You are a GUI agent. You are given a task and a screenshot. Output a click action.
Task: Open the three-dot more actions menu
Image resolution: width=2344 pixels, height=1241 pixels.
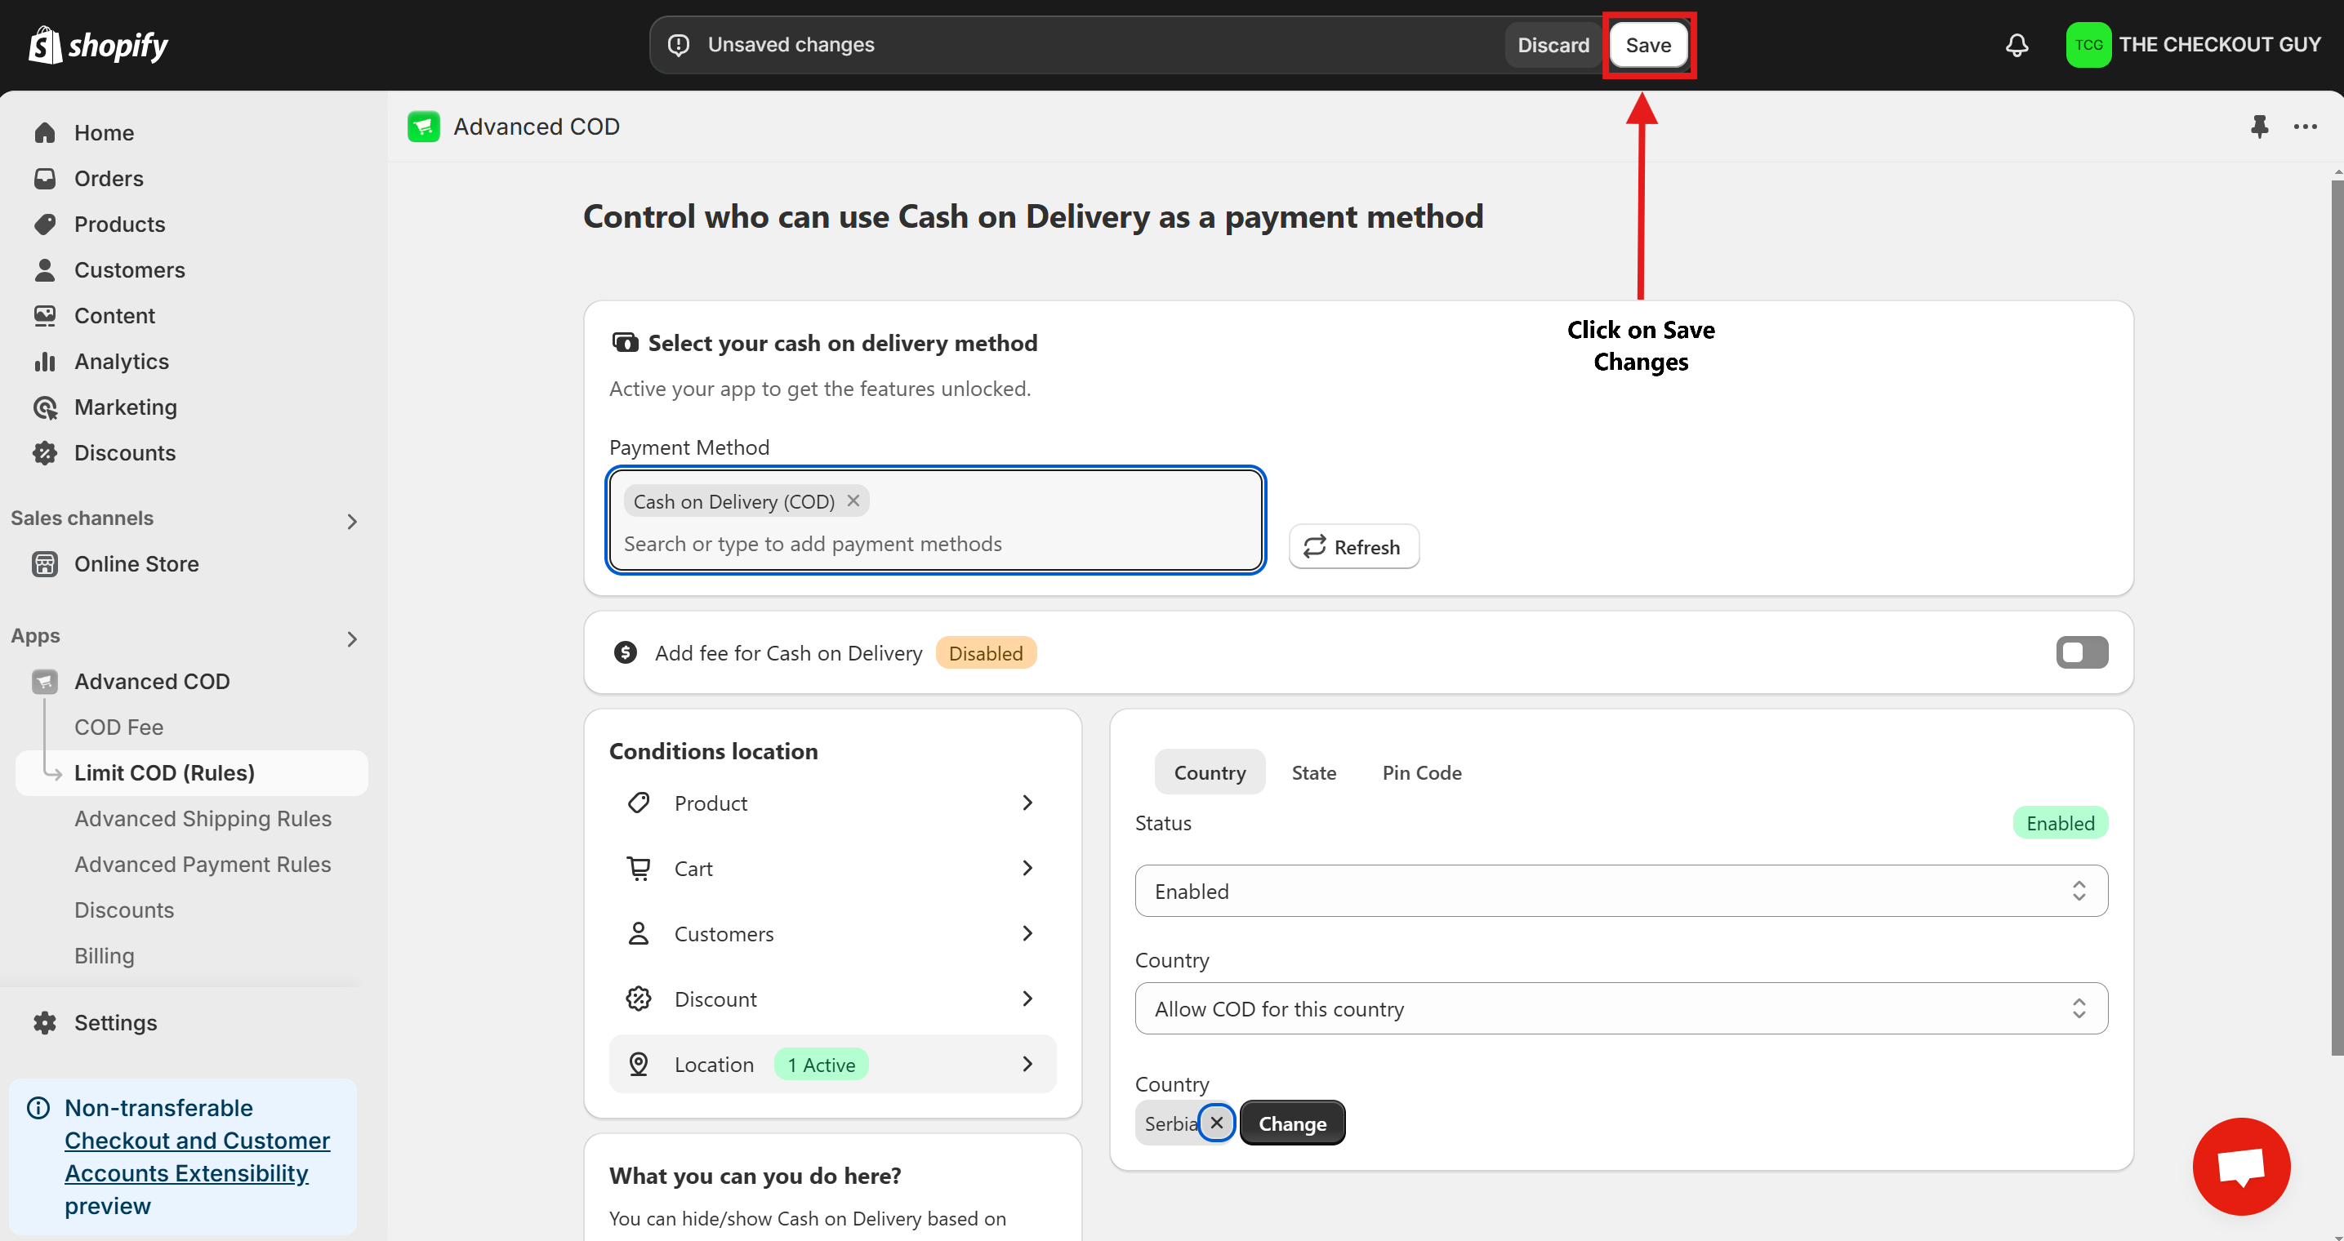tap(2305, 127)
